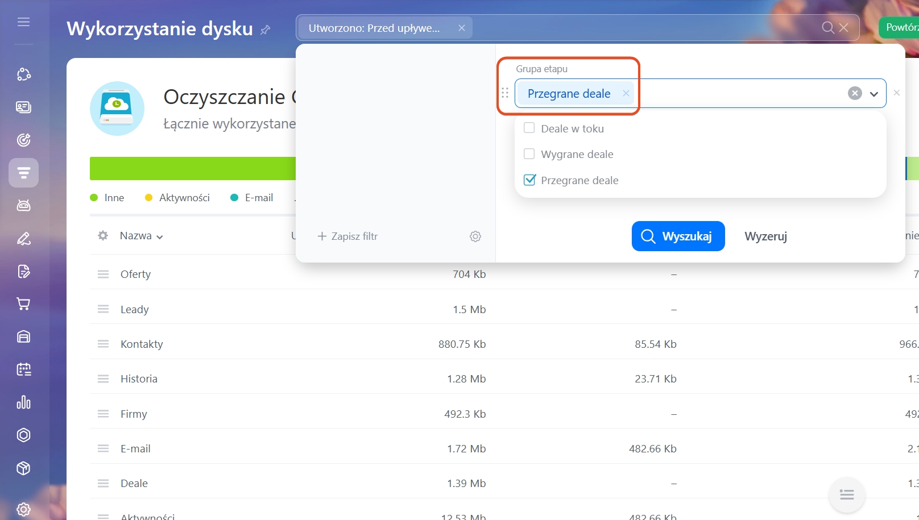
Task: Click the filter settings gear icon
Action: click(475, 236)
